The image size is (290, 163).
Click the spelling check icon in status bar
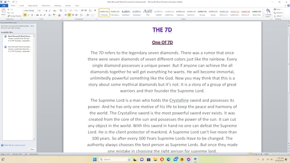[x=26, y=154]
